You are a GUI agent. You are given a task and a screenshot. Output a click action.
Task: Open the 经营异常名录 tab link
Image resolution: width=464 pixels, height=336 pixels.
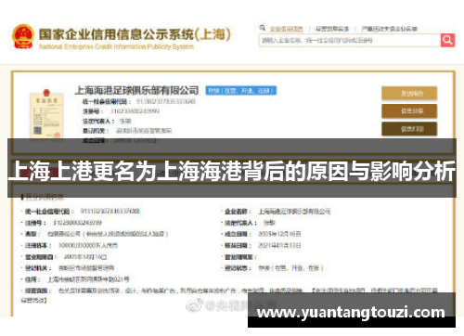click(332, 29)
